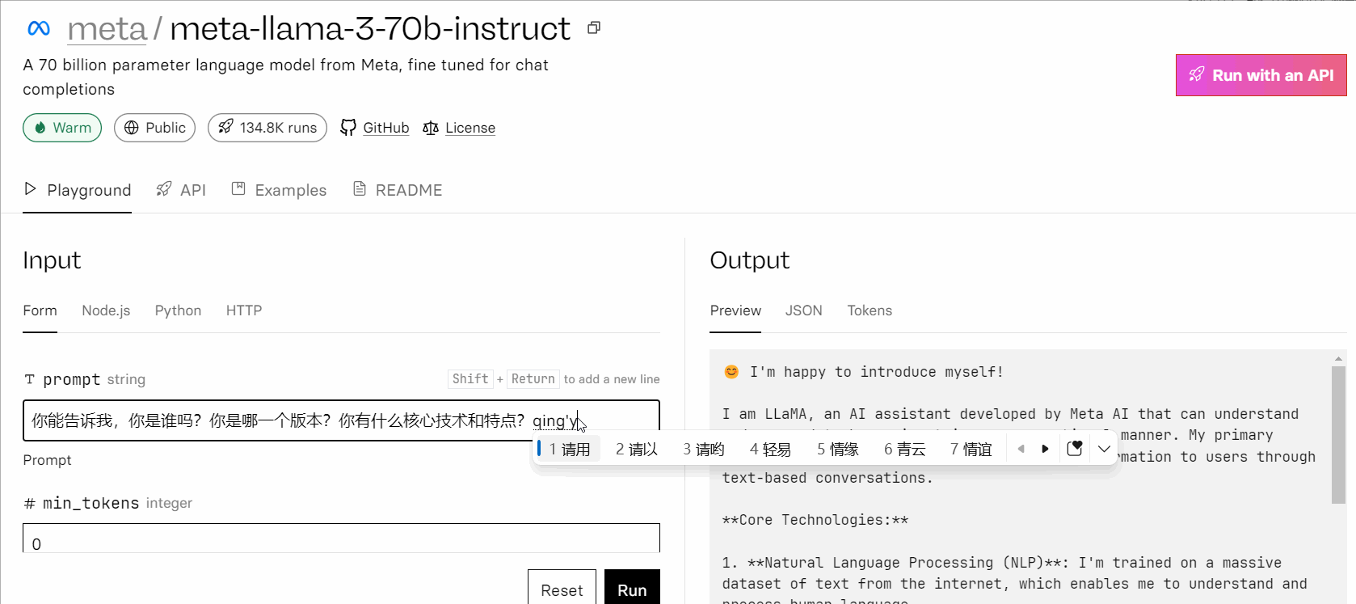Open the GitHub link
Viewport: 1356px width, 604px height.
tap(385, 128)
